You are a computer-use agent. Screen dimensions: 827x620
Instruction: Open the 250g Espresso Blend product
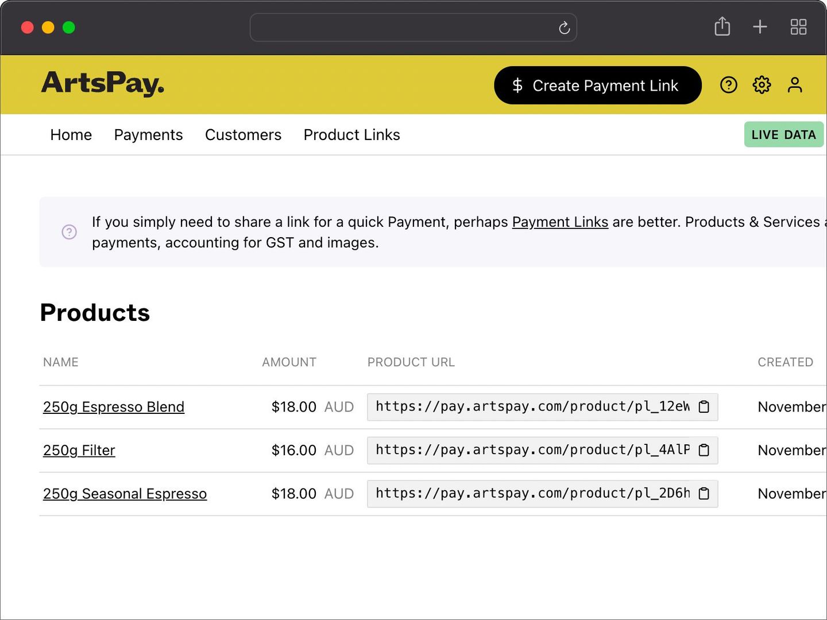coord(114,407)
